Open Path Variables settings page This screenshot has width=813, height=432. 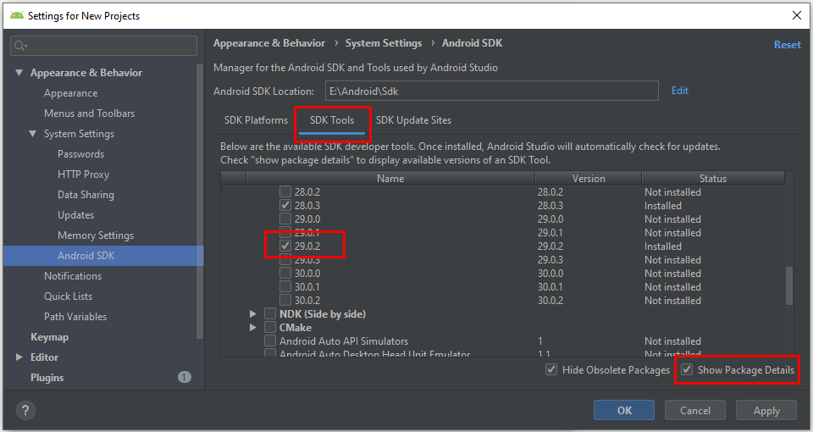tap(75, 316)
